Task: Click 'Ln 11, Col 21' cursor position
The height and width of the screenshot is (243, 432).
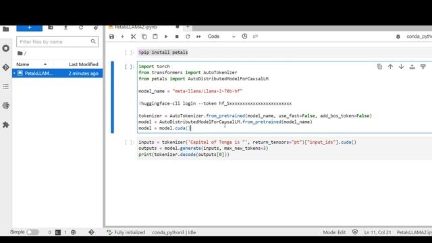Action: (377, 232)
